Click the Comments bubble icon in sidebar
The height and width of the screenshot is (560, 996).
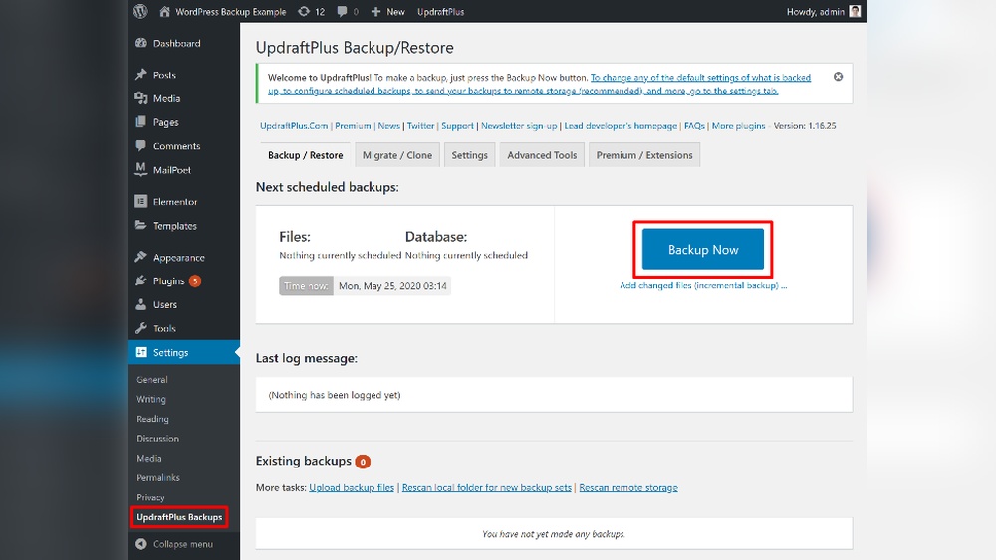[141, 146]
